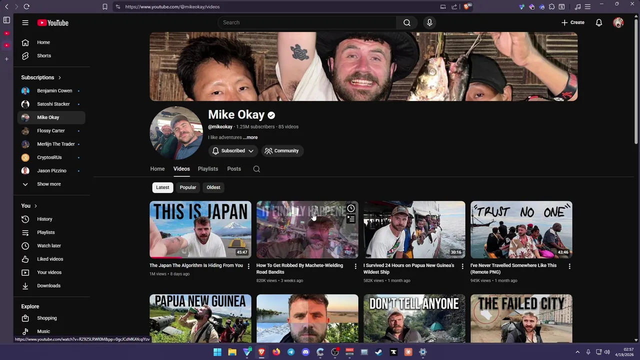Sort videos by Oldest
The width and height of the screenshot is (640, 360).
coord(213,187)
